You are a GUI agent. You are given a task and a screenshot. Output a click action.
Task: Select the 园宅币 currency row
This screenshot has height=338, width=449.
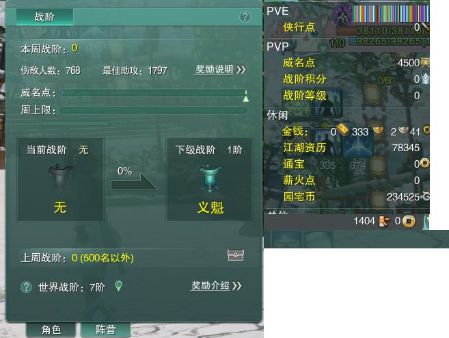coord(346,196)
